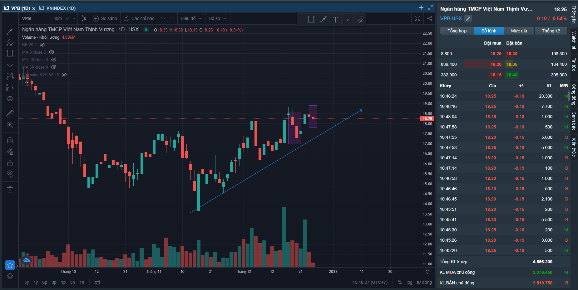Open the Cảnh báo side tab
Screen dimensions: 578x290
(x=574, y=121)
